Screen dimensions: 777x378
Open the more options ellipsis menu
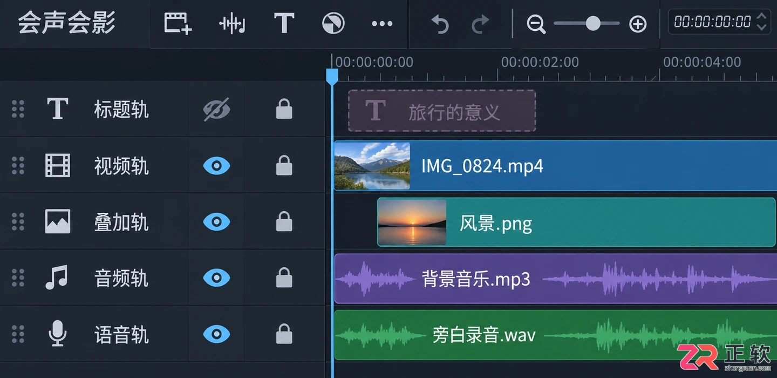(382, 24)
